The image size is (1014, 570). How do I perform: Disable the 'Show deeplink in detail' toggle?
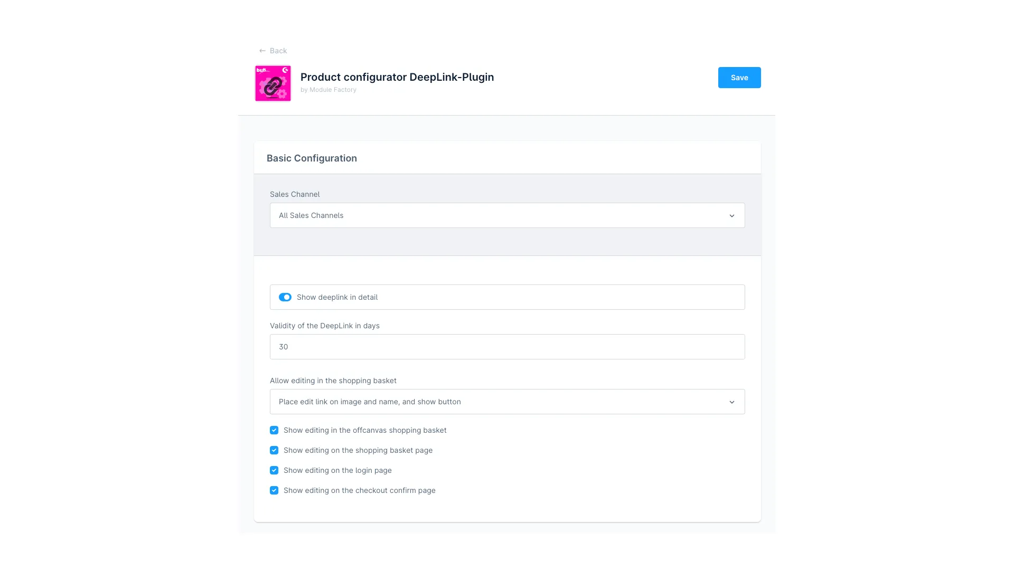pyautogui.click(x=285, y=297)
